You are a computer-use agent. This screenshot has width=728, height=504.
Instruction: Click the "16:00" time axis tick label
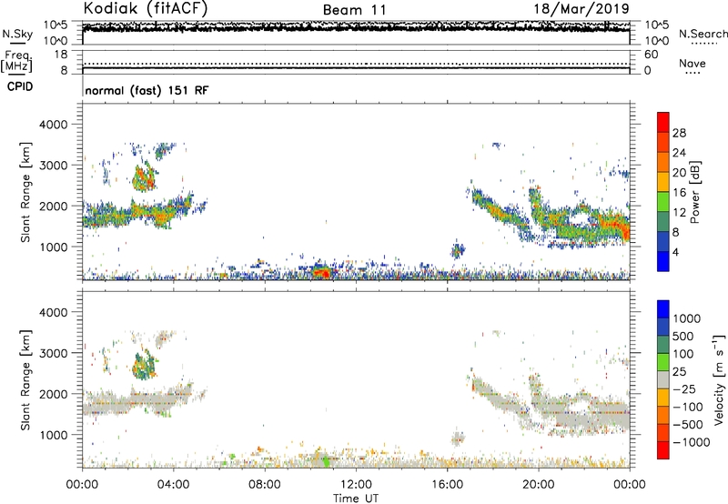pos(447,485)
